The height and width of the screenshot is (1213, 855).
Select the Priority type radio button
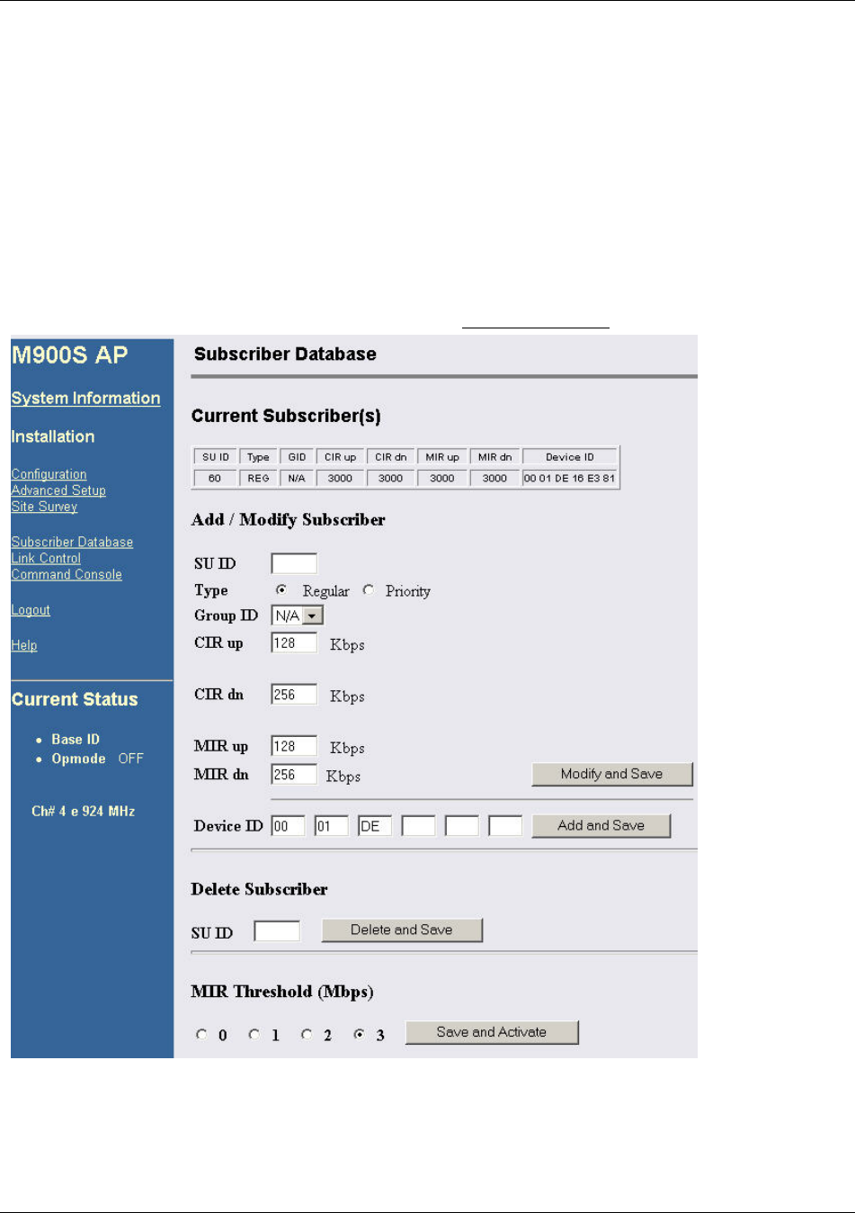coord(369,590)
